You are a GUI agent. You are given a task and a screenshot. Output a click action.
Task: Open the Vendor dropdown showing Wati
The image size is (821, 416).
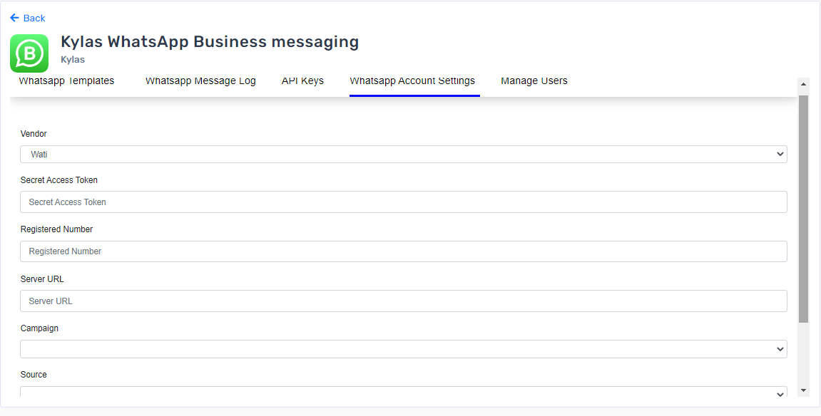[404, 154]
